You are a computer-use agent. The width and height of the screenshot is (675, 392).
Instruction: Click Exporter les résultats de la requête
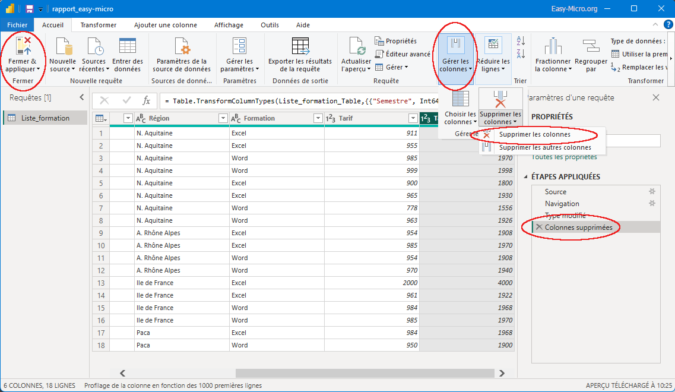300,46
